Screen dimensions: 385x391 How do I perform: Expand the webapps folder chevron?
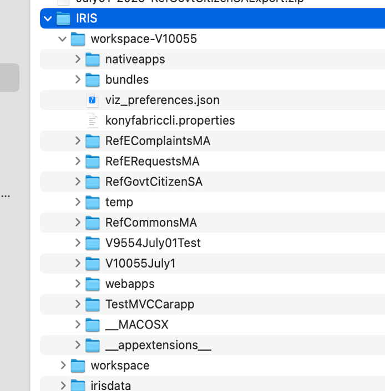pos(78,284)
